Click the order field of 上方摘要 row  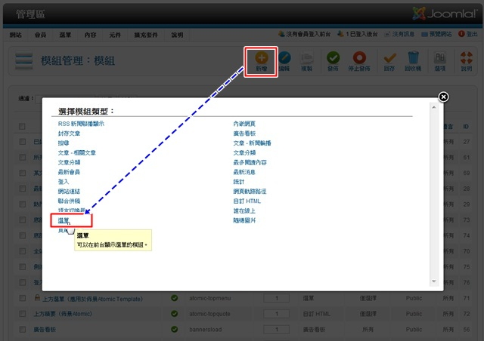coord(277,314)
